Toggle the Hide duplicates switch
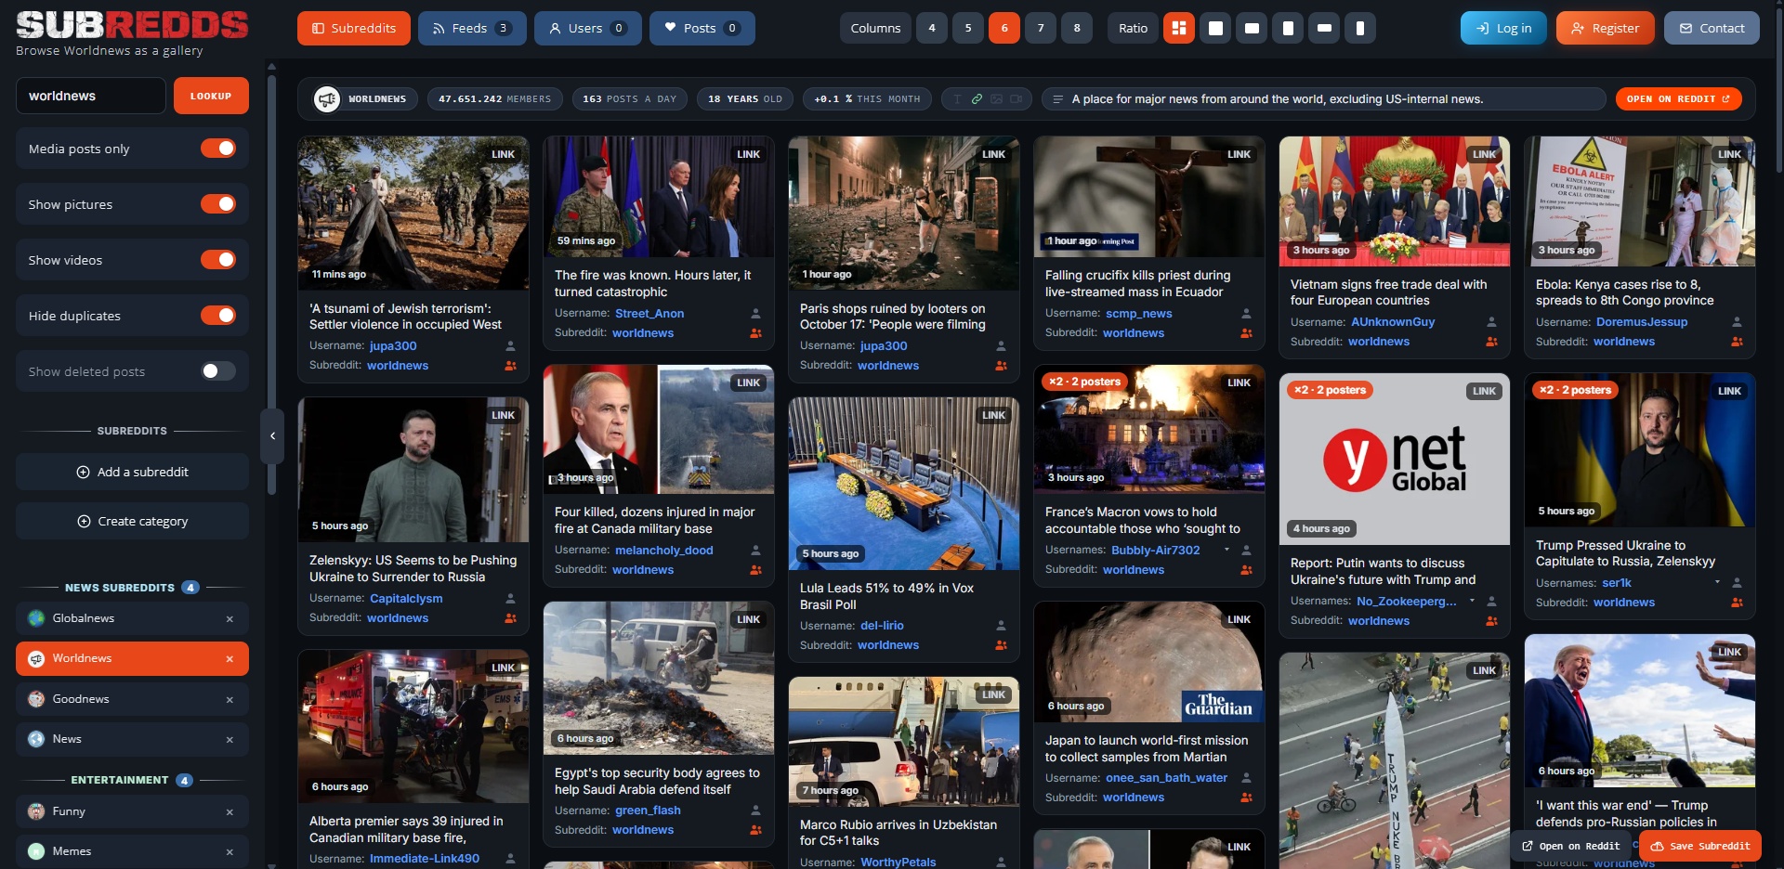Viewport: 1784px width, 869px height. [x=218, y=316]
